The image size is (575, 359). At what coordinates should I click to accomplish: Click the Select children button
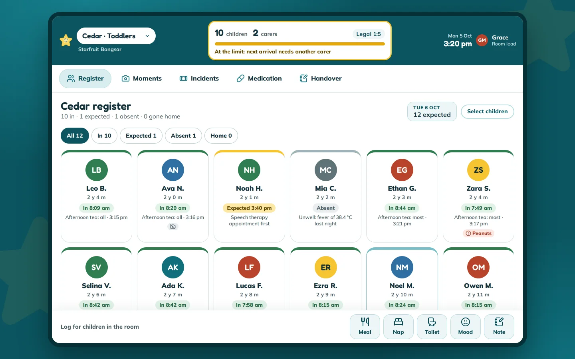[487, 112]
